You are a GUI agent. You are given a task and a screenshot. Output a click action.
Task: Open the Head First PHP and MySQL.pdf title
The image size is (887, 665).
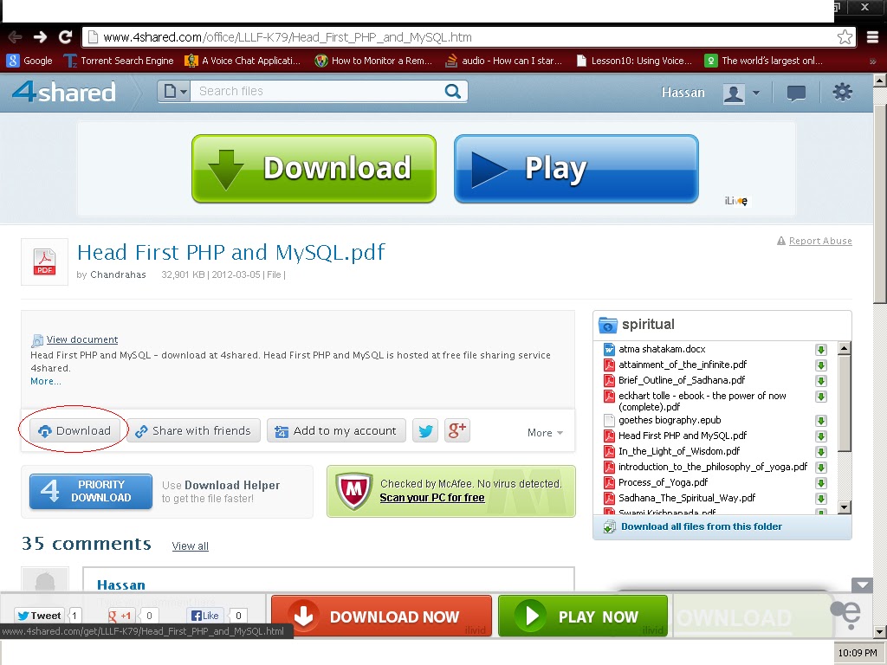point(230,252)
